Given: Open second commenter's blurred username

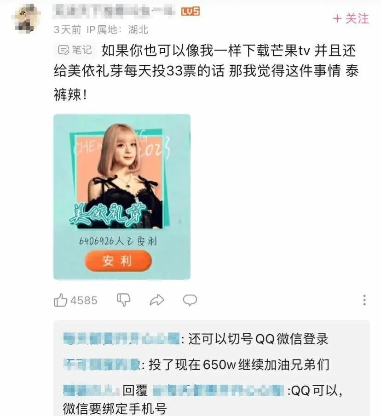Looking at the screenshot, I should pyautogui.click(x=102, y=364).
